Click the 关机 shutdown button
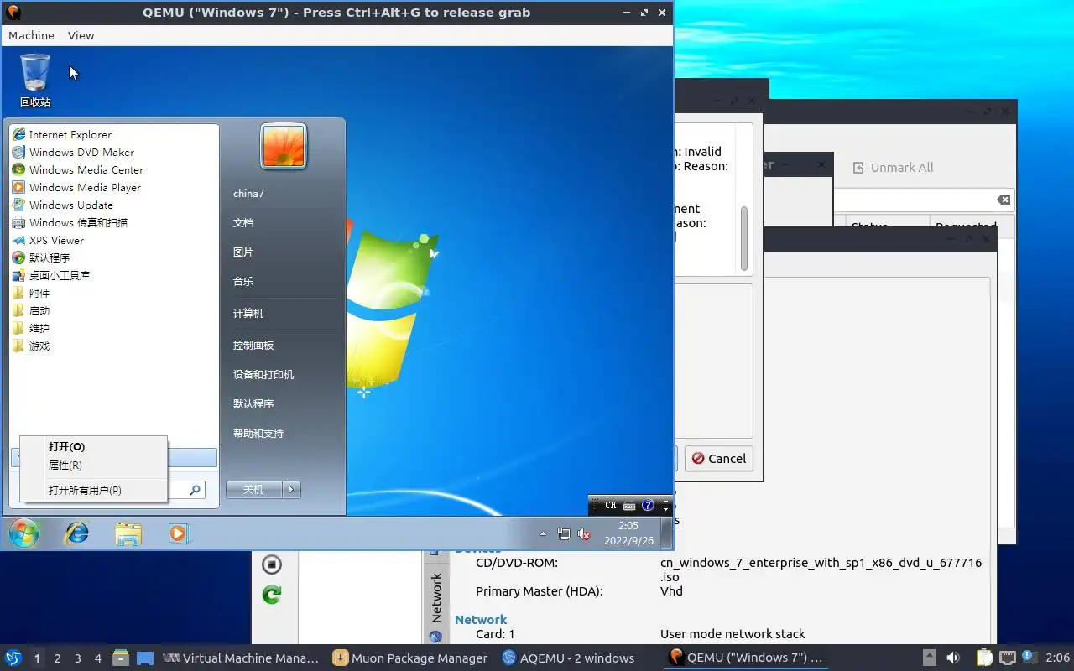Screen dimensions: 1074x671 click(253, 490)
